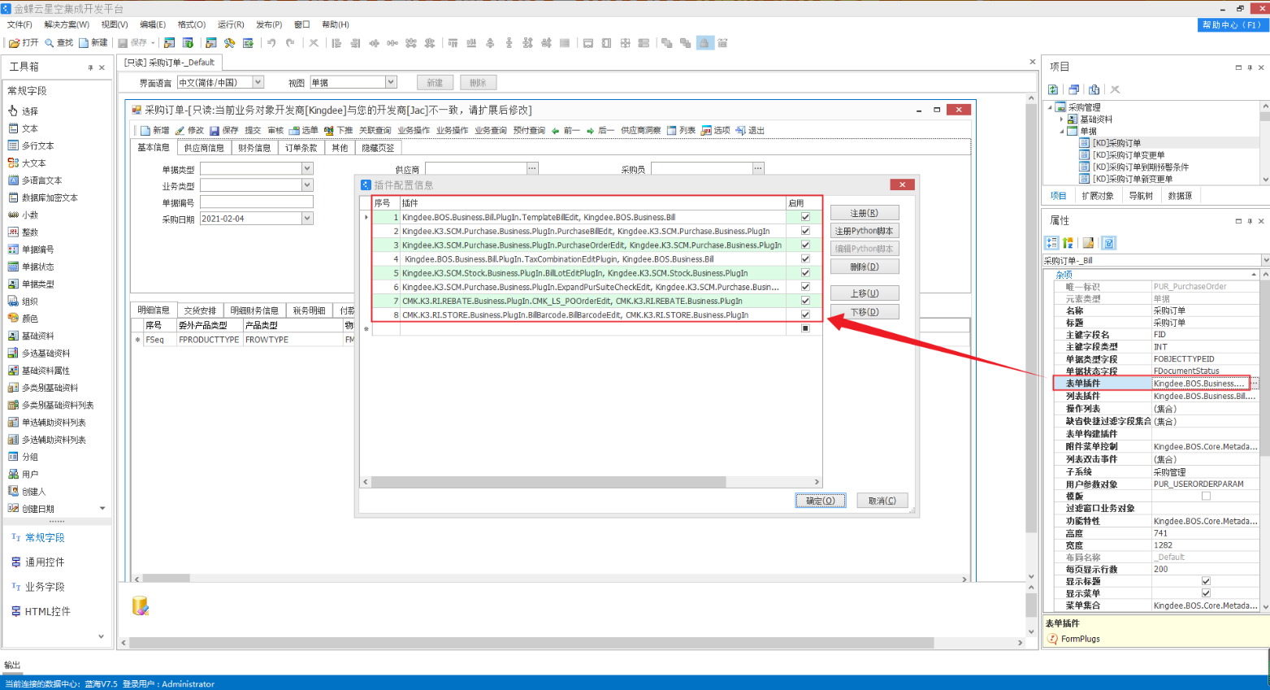Select the 大文本 field in the toolbox
The height and width of the screenshot is (690, 1270).
(27, 163)
